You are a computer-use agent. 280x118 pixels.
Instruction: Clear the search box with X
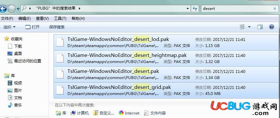[x=275, y=8]
